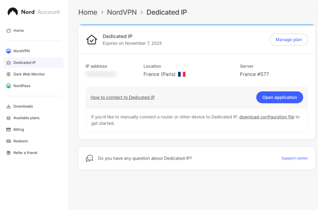Click the Dedicated IP card heading
Image resolution: width=318 pixels, height=210 pixels.
click(117, 36)
